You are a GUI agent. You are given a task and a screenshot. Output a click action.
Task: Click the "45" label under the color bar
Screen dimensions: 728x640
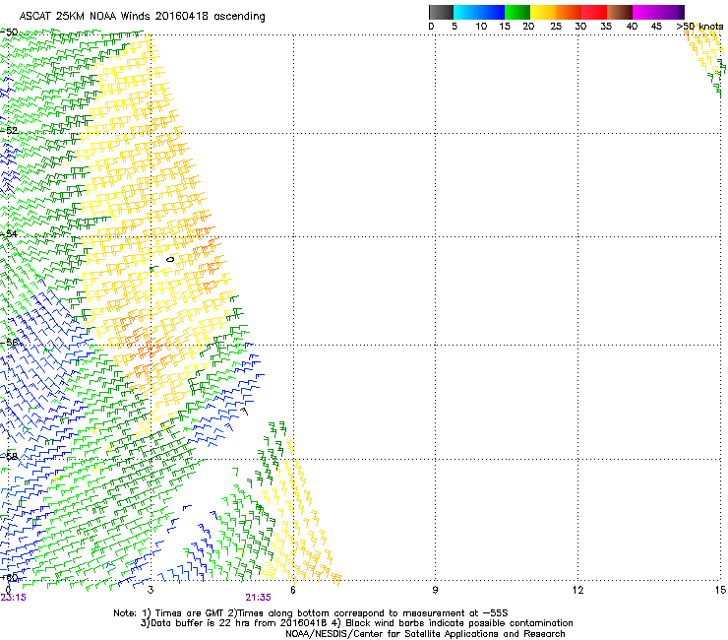pyautogui.click(x=656, y=27)
